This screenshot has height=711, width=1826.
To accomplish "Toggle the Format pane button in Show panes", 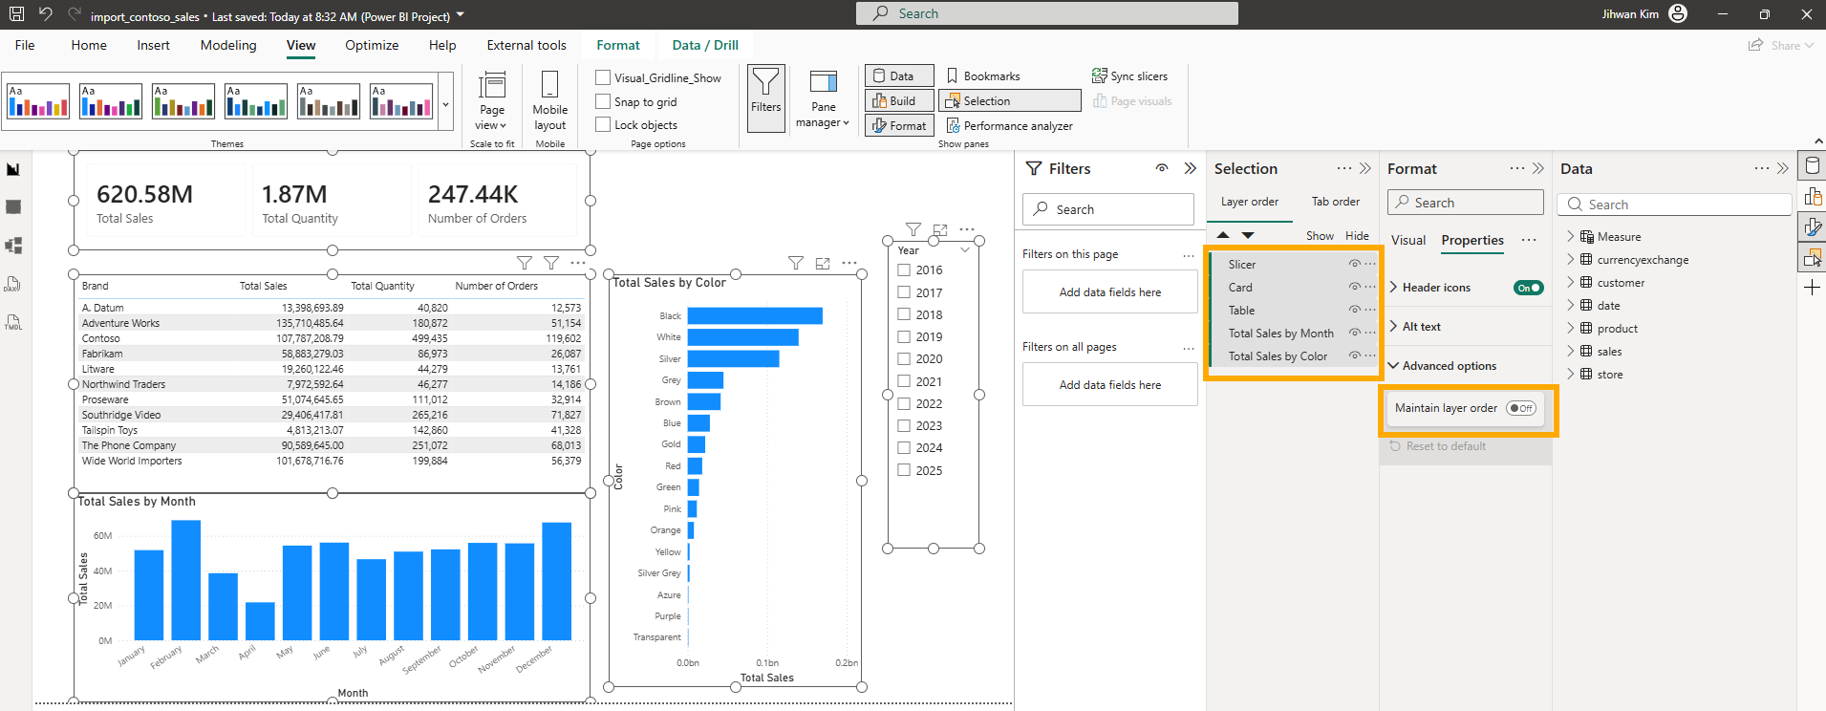I will click(899, 126).
